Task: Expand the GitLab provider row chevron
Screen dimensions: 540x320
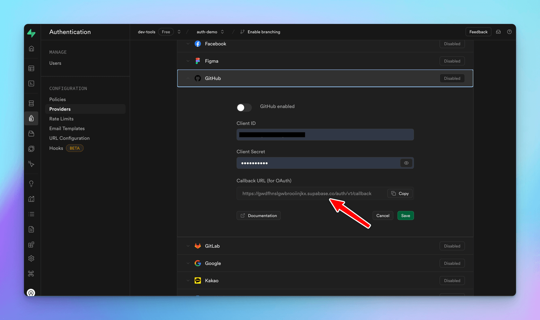Action: (x=188, y=246)
